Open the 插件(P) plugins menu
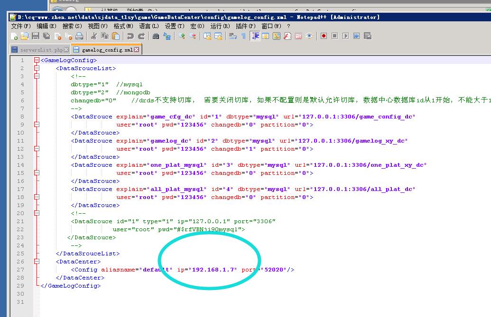The width and height of the screenshot is (491, 317). [x=245, y=26]
